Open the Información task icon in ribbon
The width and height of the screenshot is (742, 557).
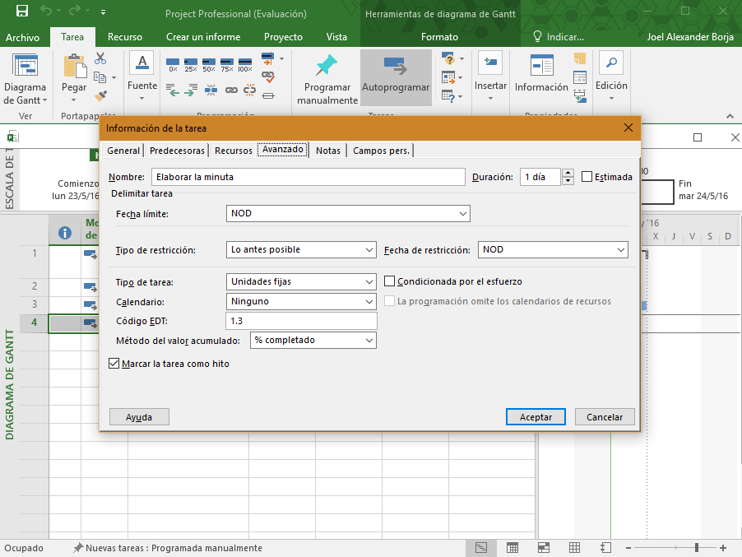[x=541, y=67]
